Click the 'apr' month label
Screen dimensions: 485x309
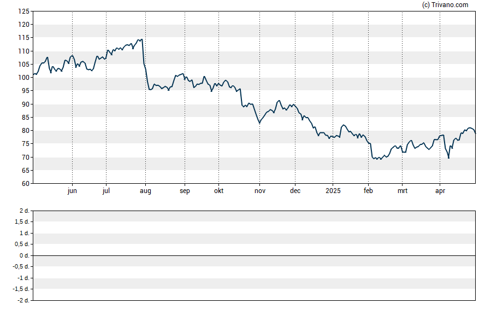[x=440, y=191]
